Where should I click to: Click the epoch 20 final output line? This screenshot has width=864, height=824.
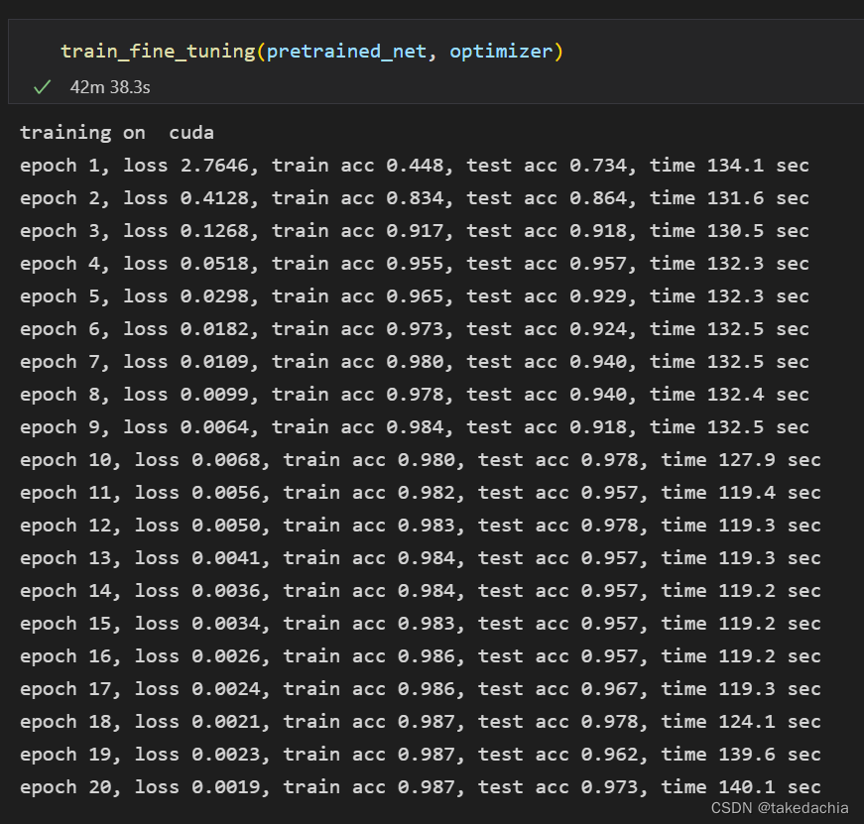coord(420,786)
